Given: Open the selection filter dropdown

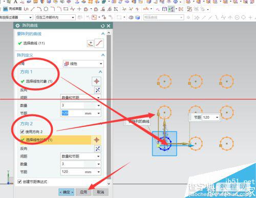Looking at the screenshot, I should tap(16, 17).
